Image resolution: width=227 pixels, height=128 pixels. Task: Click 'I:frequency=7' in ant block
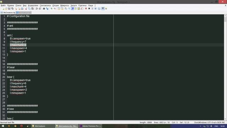(18, 42)
